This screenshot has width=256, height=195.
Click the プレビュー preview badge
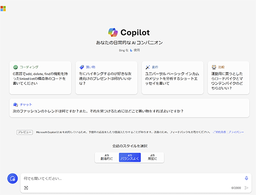pyautogui.click(x=24, y=132)
